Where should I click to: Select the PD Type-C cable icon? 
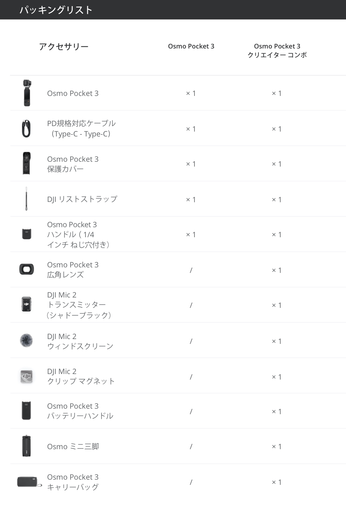(x=26, y=128)
